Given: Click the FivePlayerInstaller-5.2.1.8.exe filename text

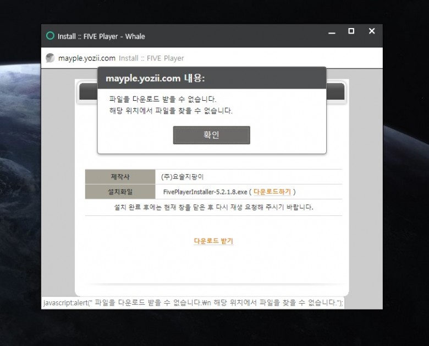Looking at the screenshot, I should click(205, 192).
